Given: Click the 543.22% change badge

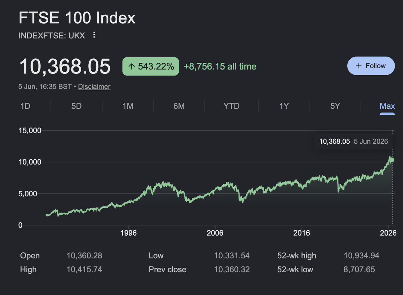Looking at the screenshot, I should point(150,66).
